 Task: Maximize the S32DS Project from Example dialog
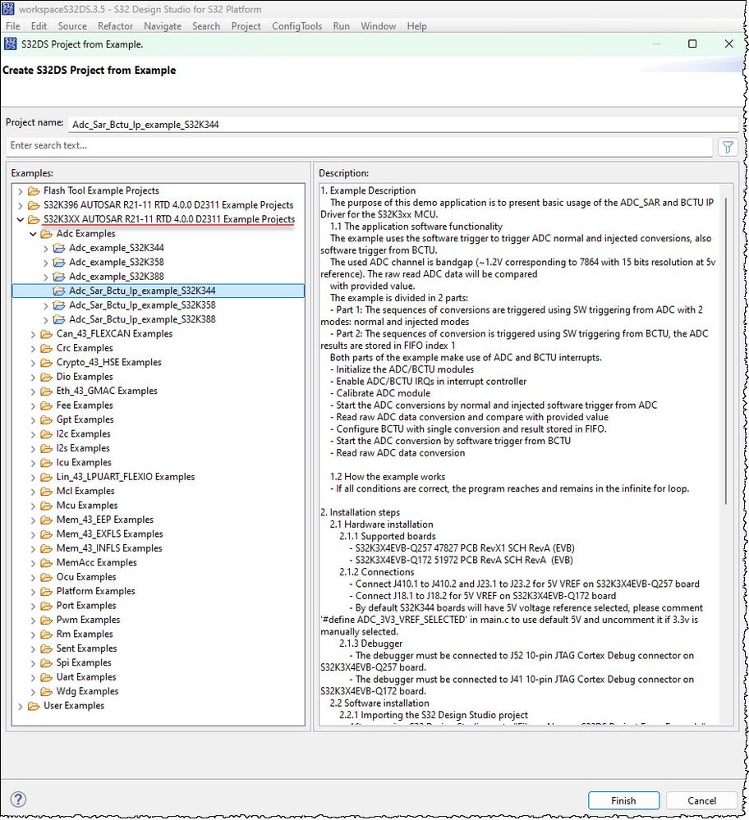point(692,44)
